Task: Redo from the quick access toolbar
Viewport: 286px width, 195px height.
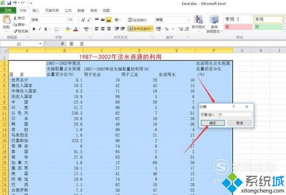Action: click(23, 3)
